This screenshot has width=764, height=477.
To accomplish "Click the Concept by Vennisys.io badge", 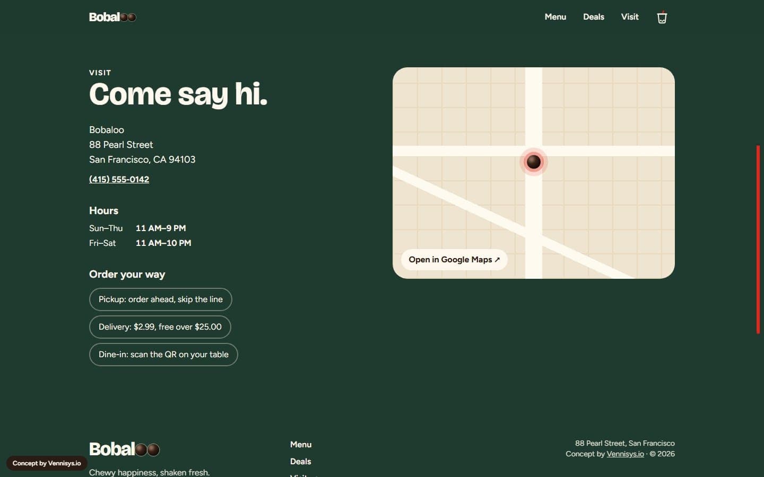I will point(47,463).
